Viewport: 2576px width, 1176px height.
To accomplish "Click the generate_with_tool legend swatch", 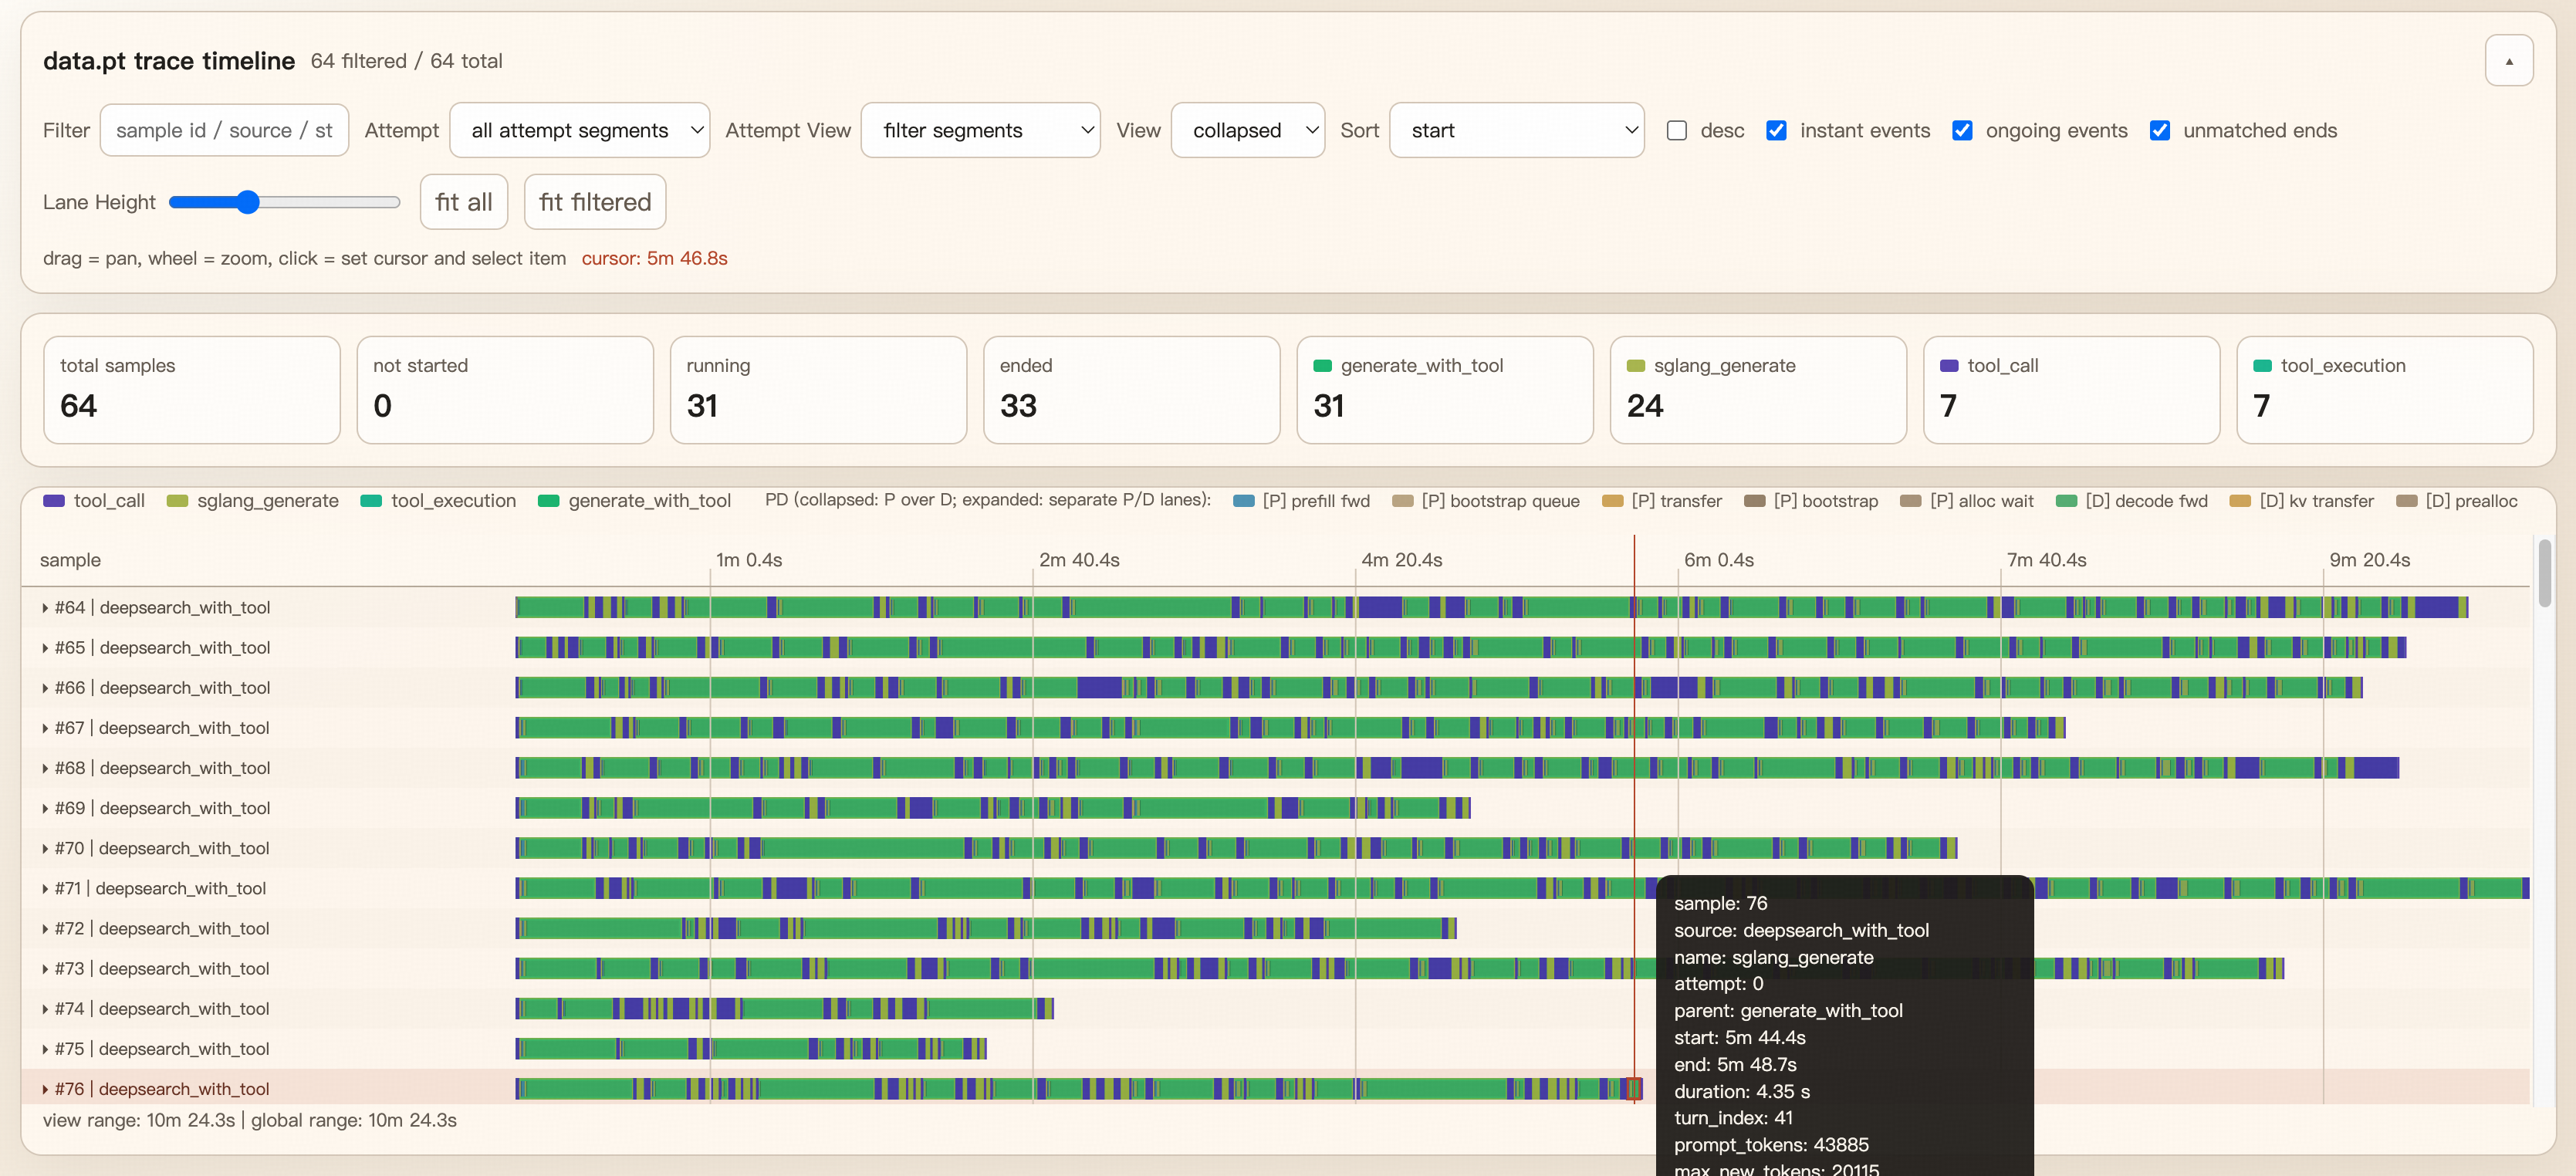I will click(x=548, y=501).
